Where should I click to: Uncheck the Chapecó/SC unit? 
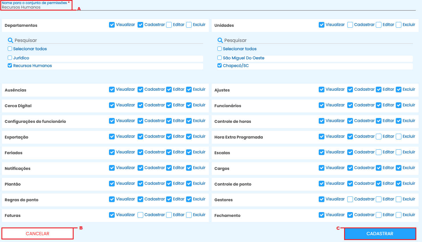[x=220, y=66]
